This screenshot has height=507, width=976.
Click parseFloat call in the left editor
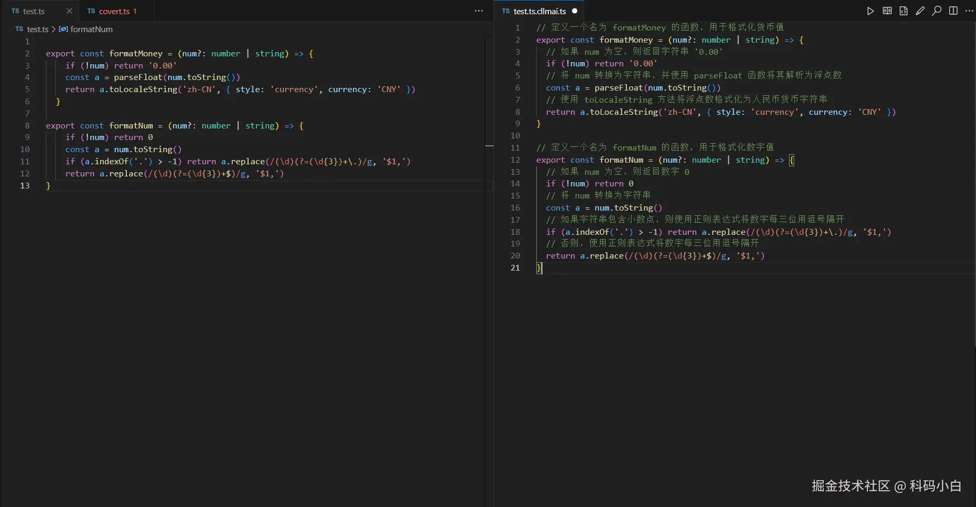(x=138, y=77)
